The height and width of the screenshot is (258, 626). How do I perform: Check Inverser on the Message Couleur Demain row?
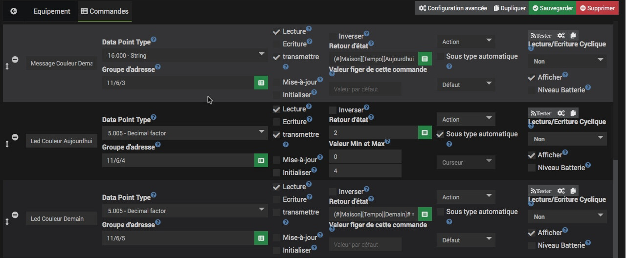[x=333, y=36]
